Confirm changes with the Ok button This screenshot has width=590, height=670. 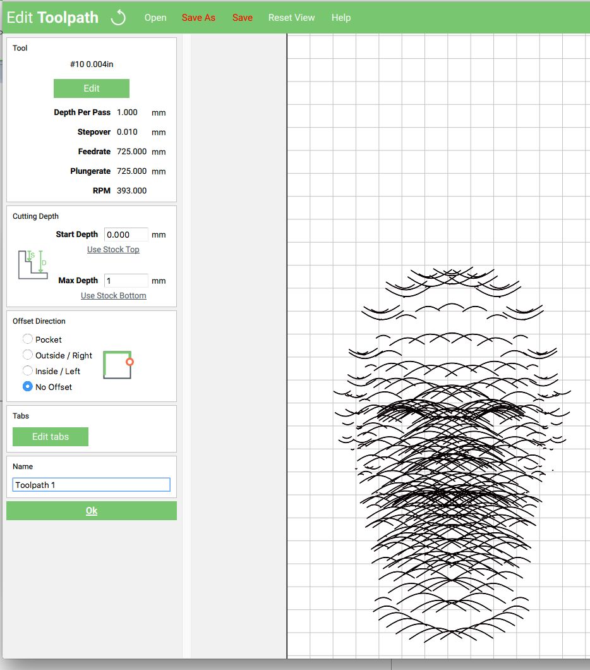[x=91, y=510]
